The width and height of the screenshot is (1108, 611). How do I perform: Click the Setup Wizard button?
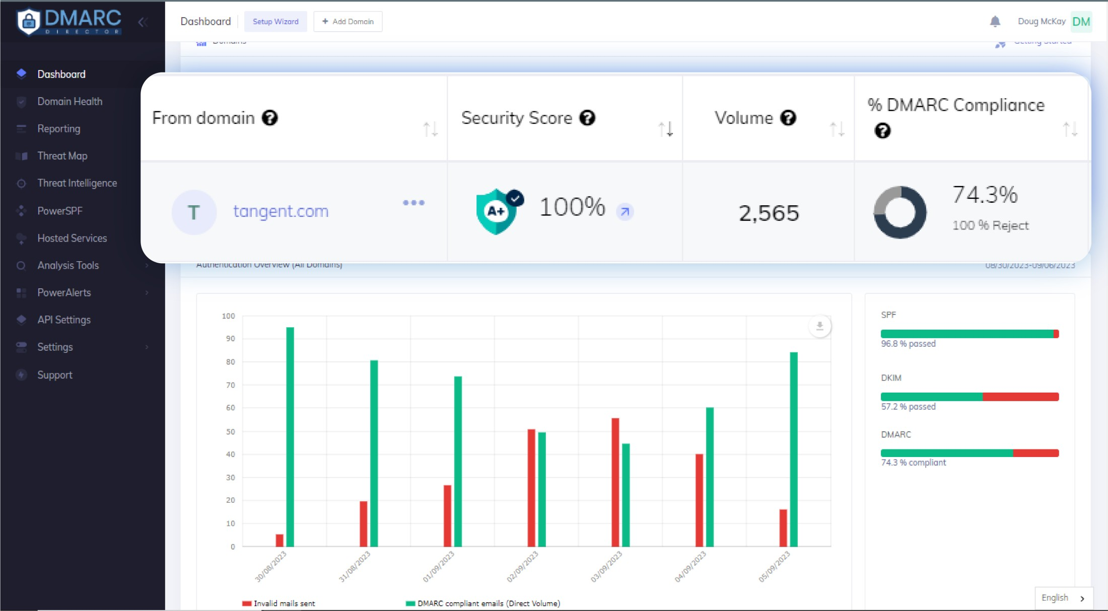tap(275, 22)
